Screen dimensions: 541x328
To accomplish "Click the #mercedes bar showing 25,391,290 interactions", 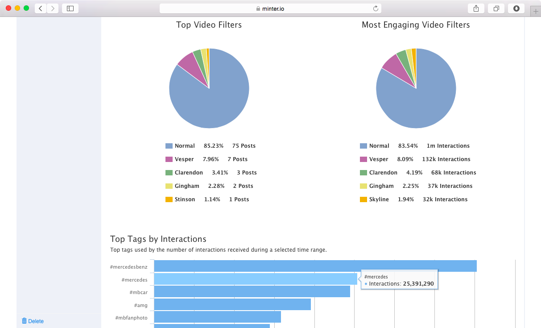I will click(x=254, y=279).
